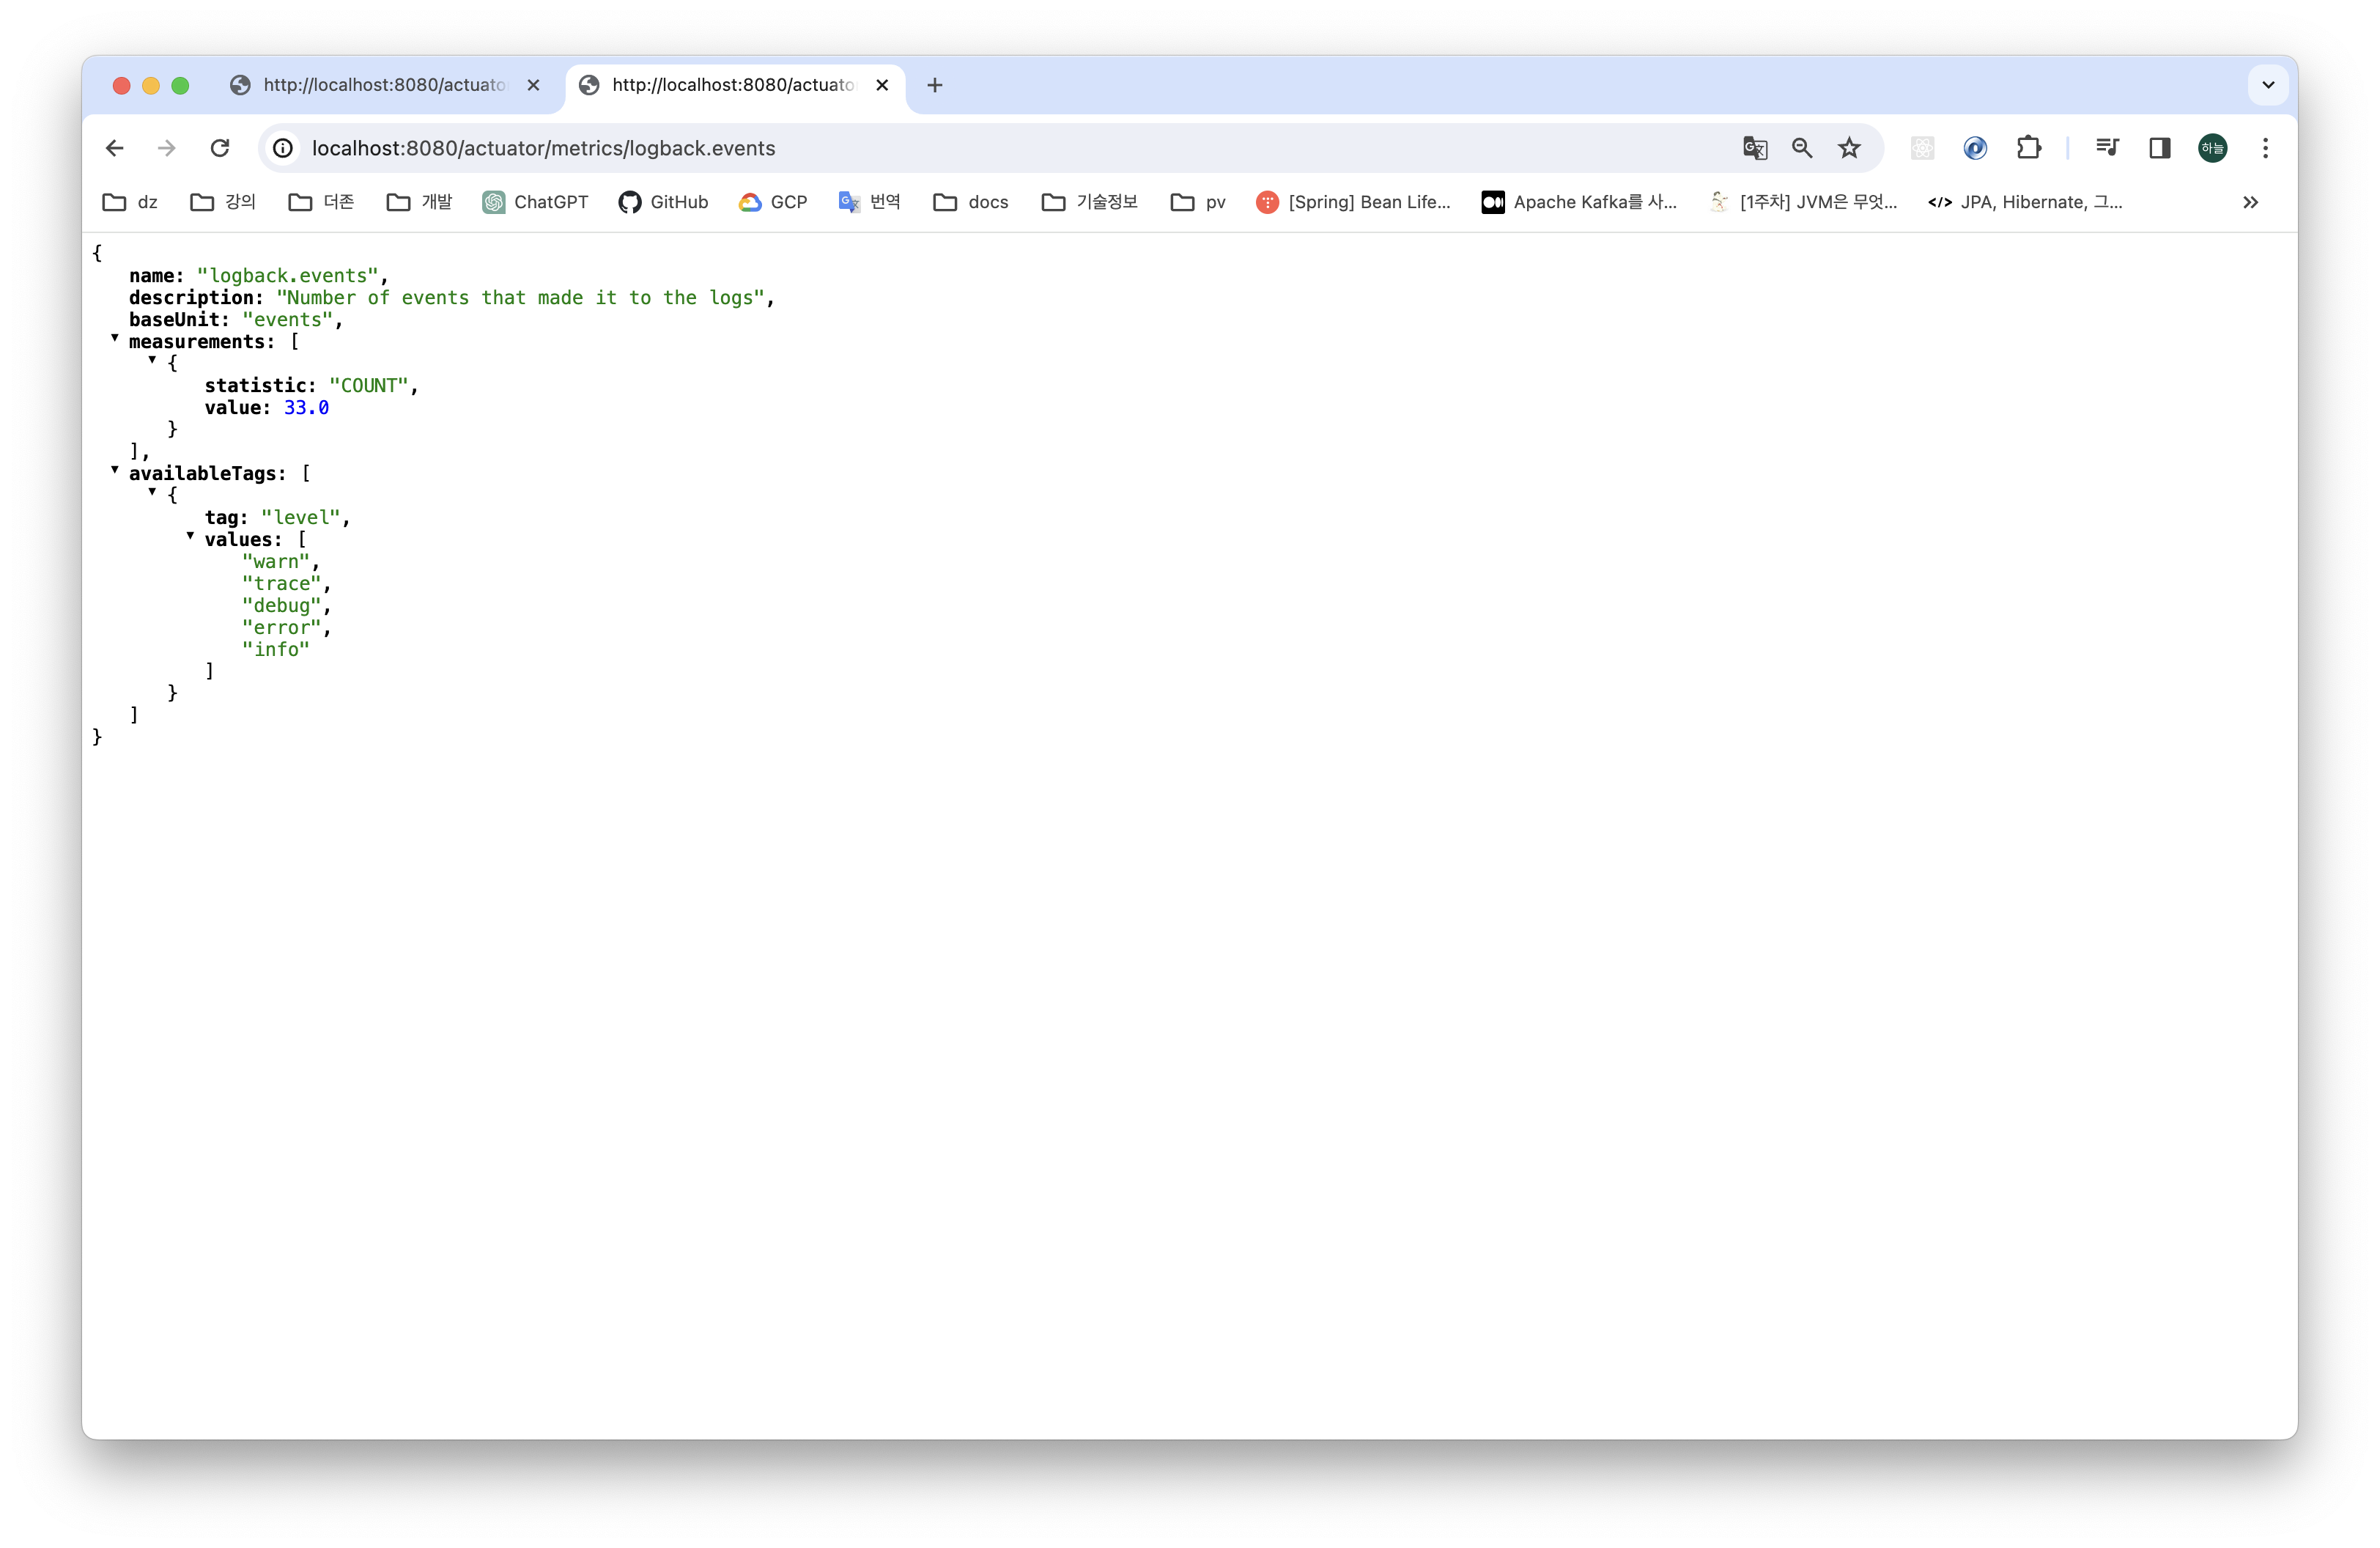Open the tab search dropdown arrow
This screenshot has height=1548, width=2380.
[2268, 85]
